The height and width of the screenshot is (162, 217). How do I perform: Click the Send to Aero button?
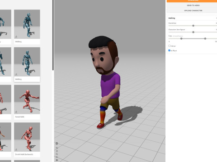click(192, 5)
